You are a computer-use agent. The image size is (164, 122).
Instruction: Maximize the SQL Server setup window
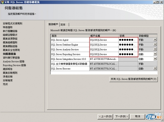[158, 2]
